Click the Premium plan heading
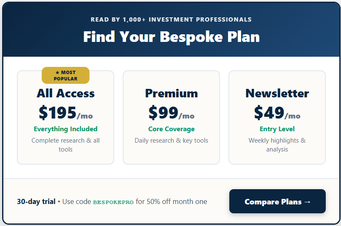 point(171,93)
